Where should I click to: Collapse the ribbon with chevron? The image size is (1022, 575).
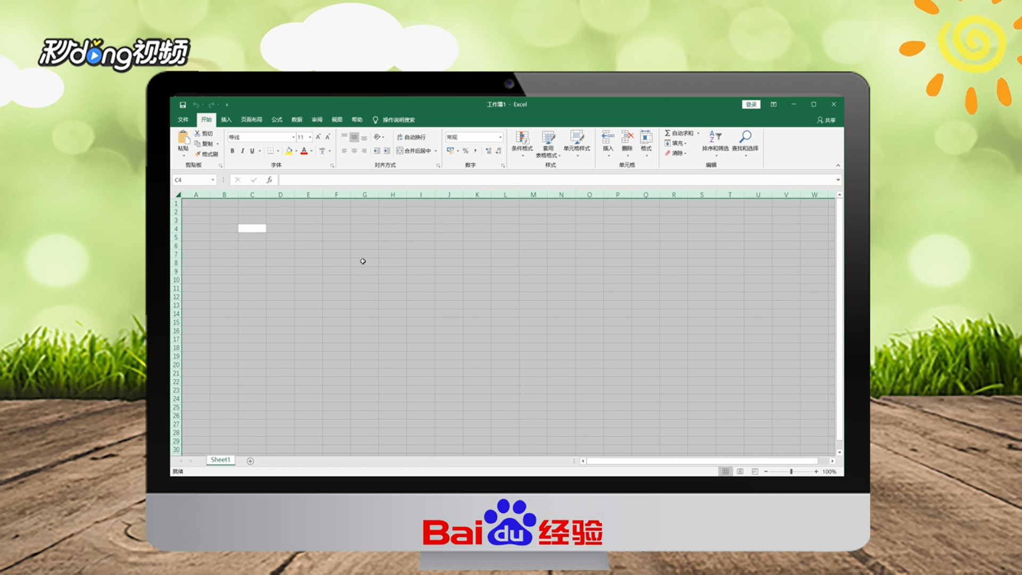tap(838, 165)
